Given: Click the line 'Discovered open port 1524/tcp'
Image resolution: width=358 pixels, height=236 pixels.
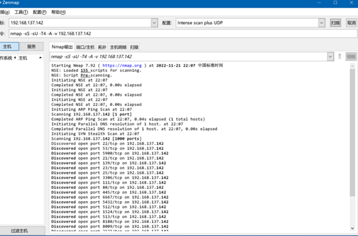Looking at the screenshot, I should tap(110, 212).
